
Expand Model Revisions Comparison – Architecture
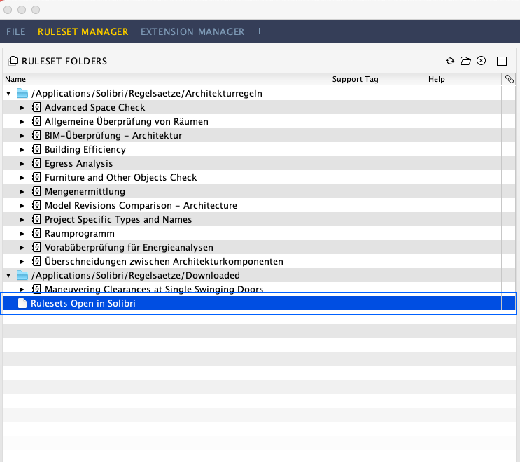[x=22, y=206]
